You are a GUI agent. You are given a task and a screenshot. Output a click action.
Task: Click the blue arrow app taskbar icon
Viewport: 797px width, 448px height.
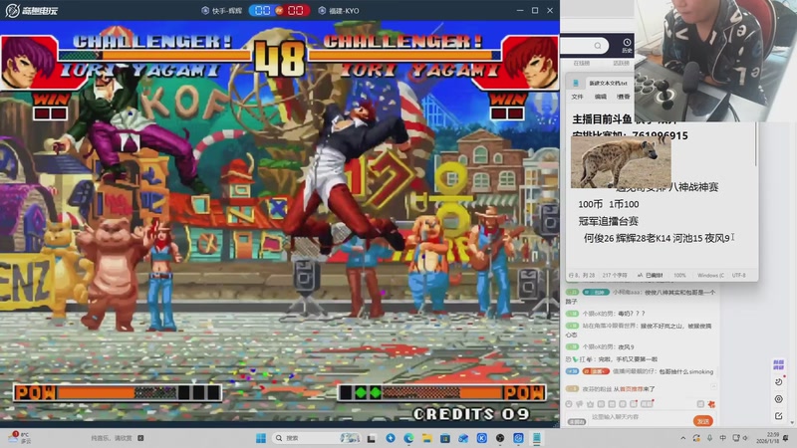pos(391,438)
